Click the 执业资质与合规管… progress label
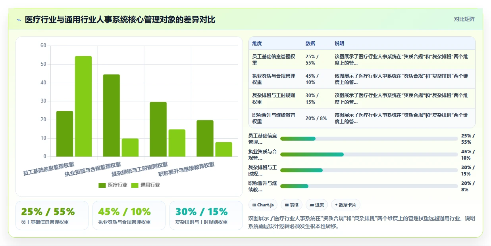This screenshot has height=246, width=491. (262, 154)
